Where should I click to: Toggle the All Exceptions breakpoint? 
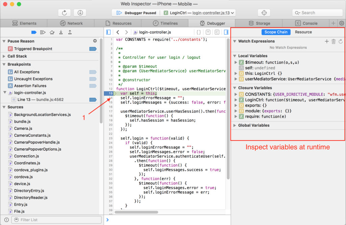coord(93,72)
